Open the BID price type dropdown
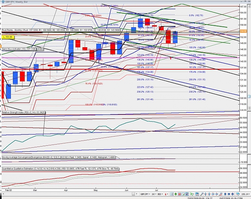The width and height of the screenshot is (251, 199). [160, 194]
